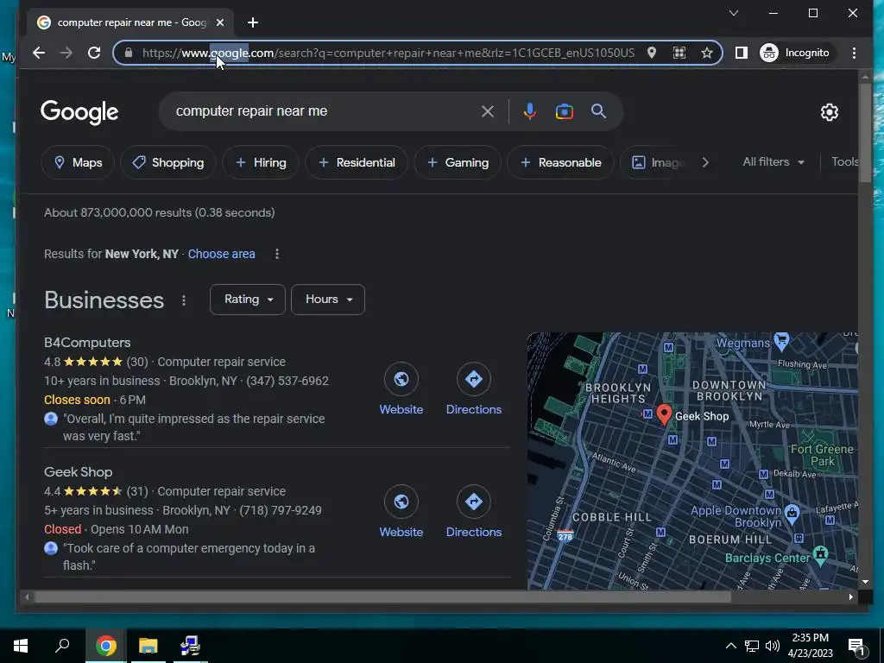Click the Choose area link

tap(222, 254)
